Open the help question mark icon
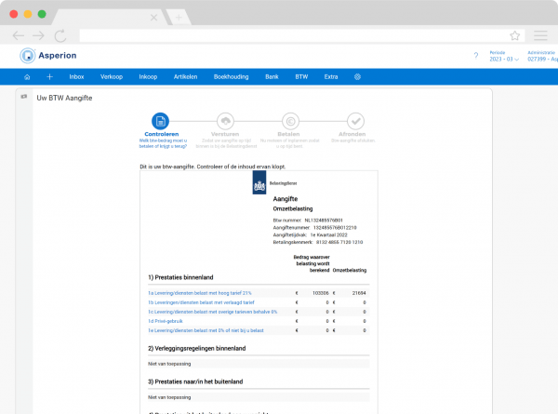This screenshot has height=414, width=558. (x=476, y=56)
